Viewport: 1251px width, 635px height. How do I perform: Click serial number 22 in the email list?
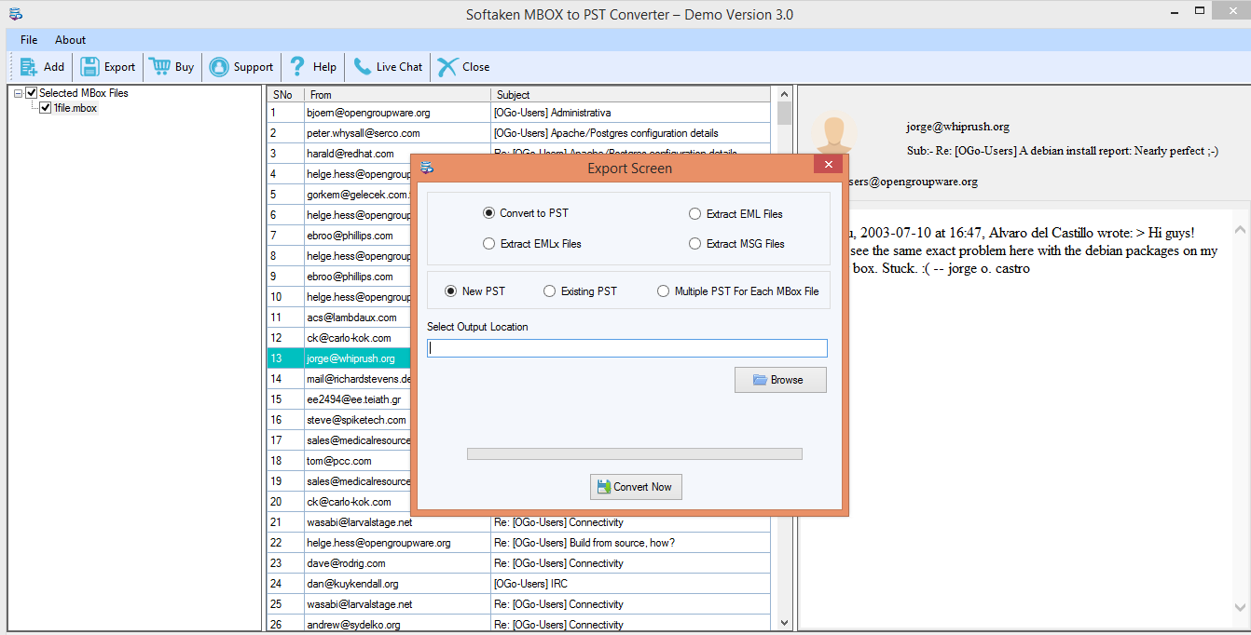(276, 543)
